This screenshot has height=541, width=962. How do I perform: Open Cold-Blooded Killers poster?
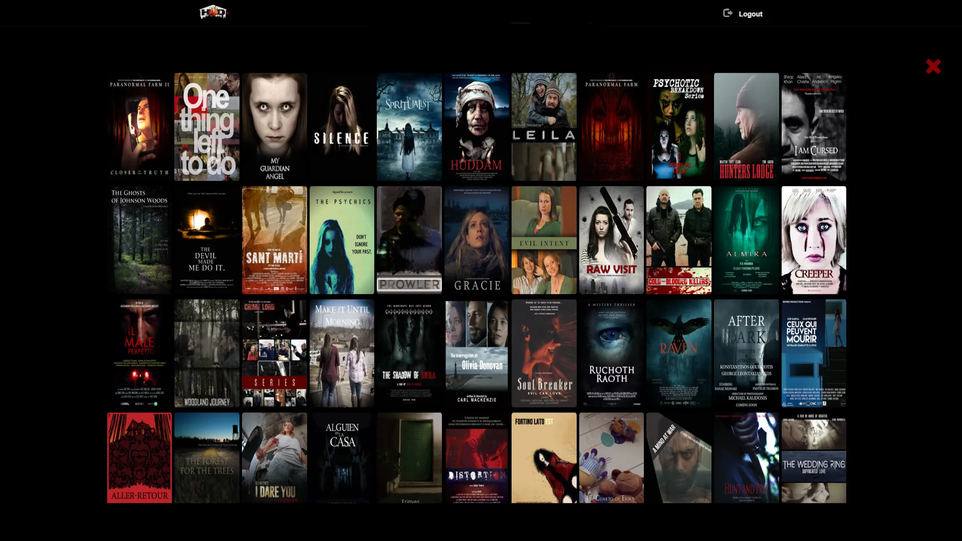(x=679, y=240)
